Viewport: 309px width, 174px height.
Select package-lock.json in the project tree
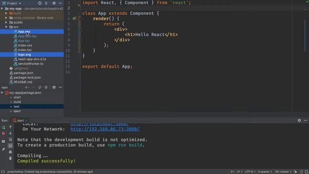pos(27,77)
